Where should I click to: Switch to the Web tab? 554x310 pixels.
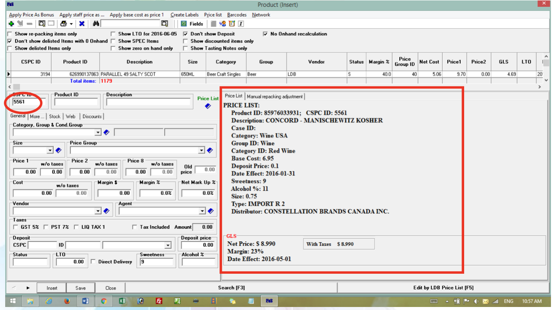71,116
